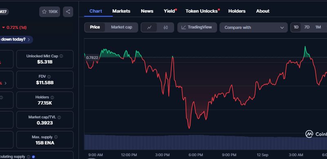This screenshot has height=159, width=327.
Task: Click the info icon next to Market cap/TVL
Action: point(59,118)
